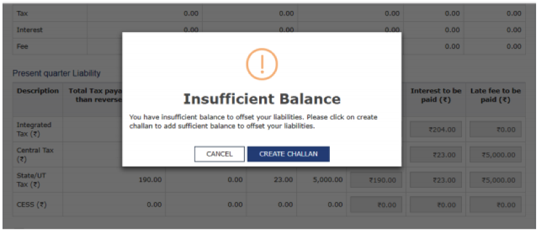The width and height of the screenshot is (552, 242).
Task: Click Interest to be paid column header
Action: click(436, 95)
